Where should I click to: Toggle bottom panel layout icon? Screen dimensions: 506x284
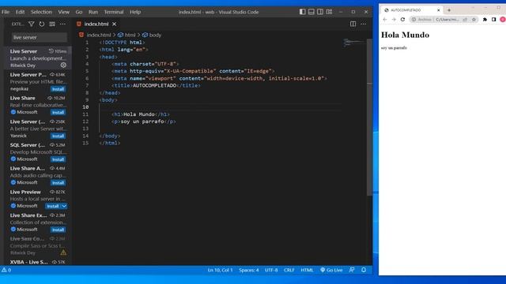311,12
